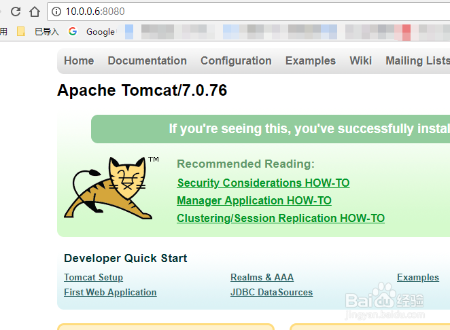Open the yellow bookmarks folder icon
Image resolution: width=450 pixels, height=330 pixels.
point(20,31)
